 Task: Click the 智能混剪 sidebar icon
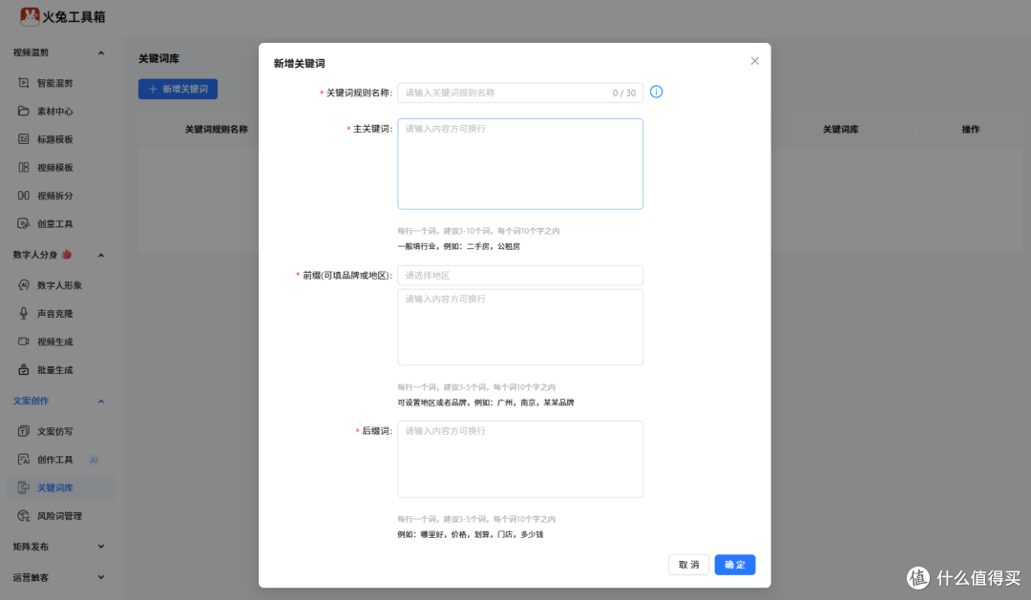[24, 83]
